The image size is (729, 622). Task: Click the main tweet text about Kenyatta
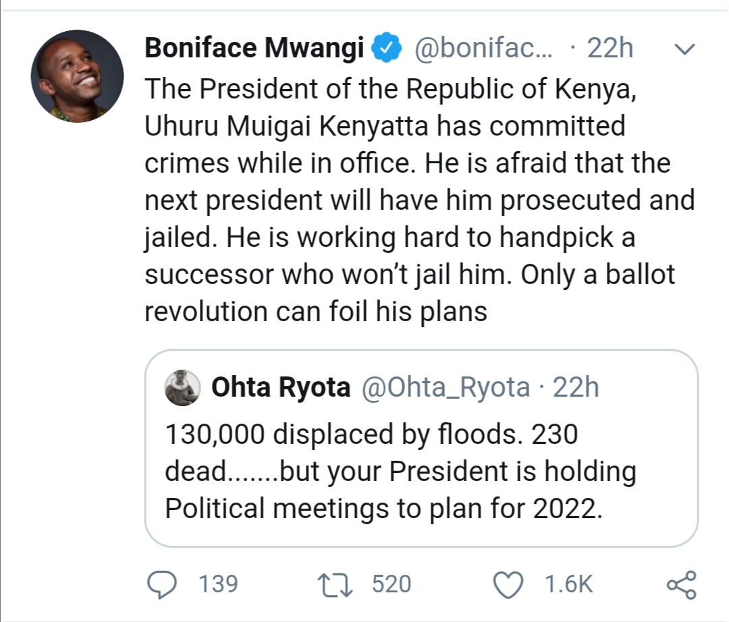(418, 200)
